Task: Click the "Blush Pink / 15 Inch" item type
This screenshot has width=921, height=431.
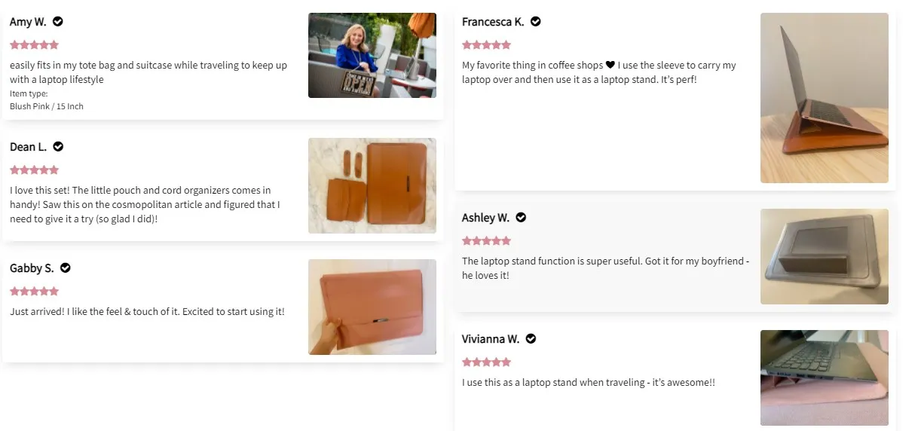Action: point(47,106)
